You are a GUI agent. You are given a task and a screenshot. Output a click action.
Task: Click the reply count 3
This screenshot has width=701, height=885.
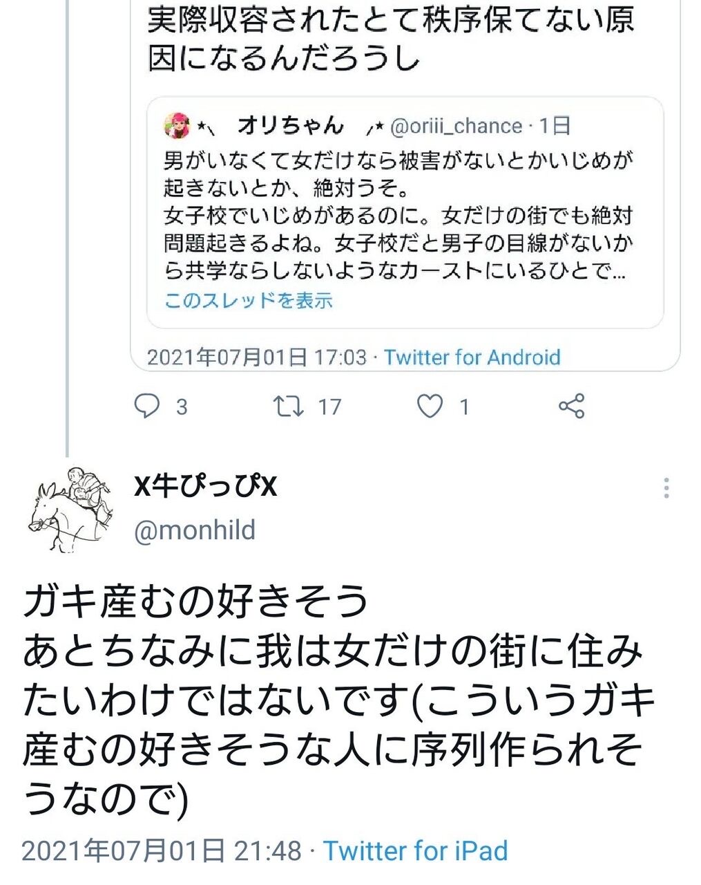click(182, 407)
